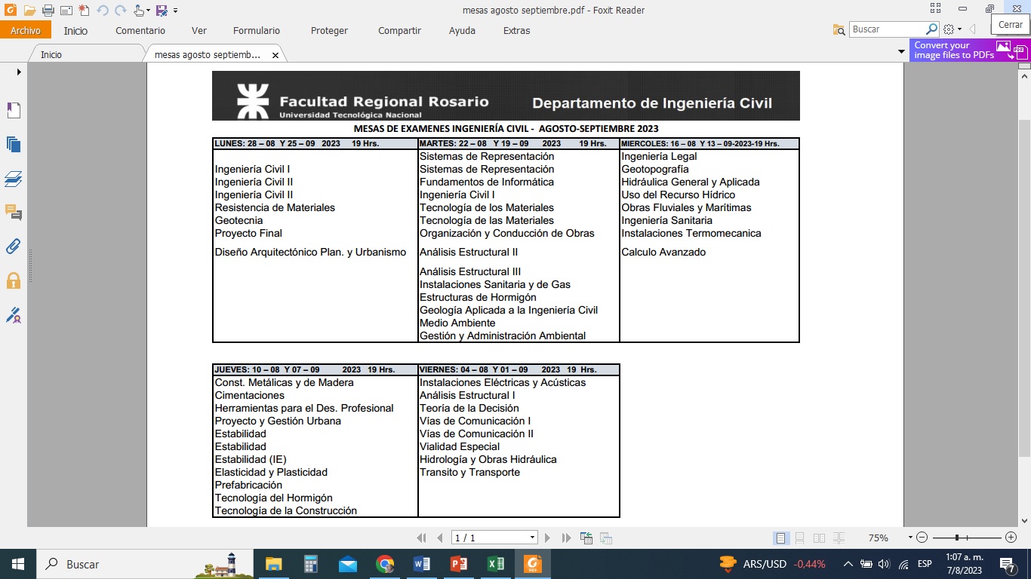Enable continuous facing view mode
This screenshot has height=579, width=1031.
coord(839,538)
